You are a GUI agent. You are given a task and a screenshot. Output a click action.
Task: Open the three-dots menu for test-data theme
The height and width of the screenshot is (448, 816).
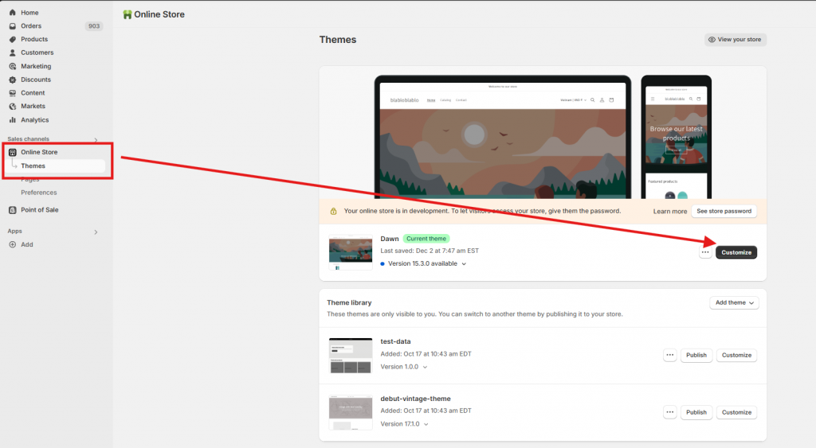point(669,355)
